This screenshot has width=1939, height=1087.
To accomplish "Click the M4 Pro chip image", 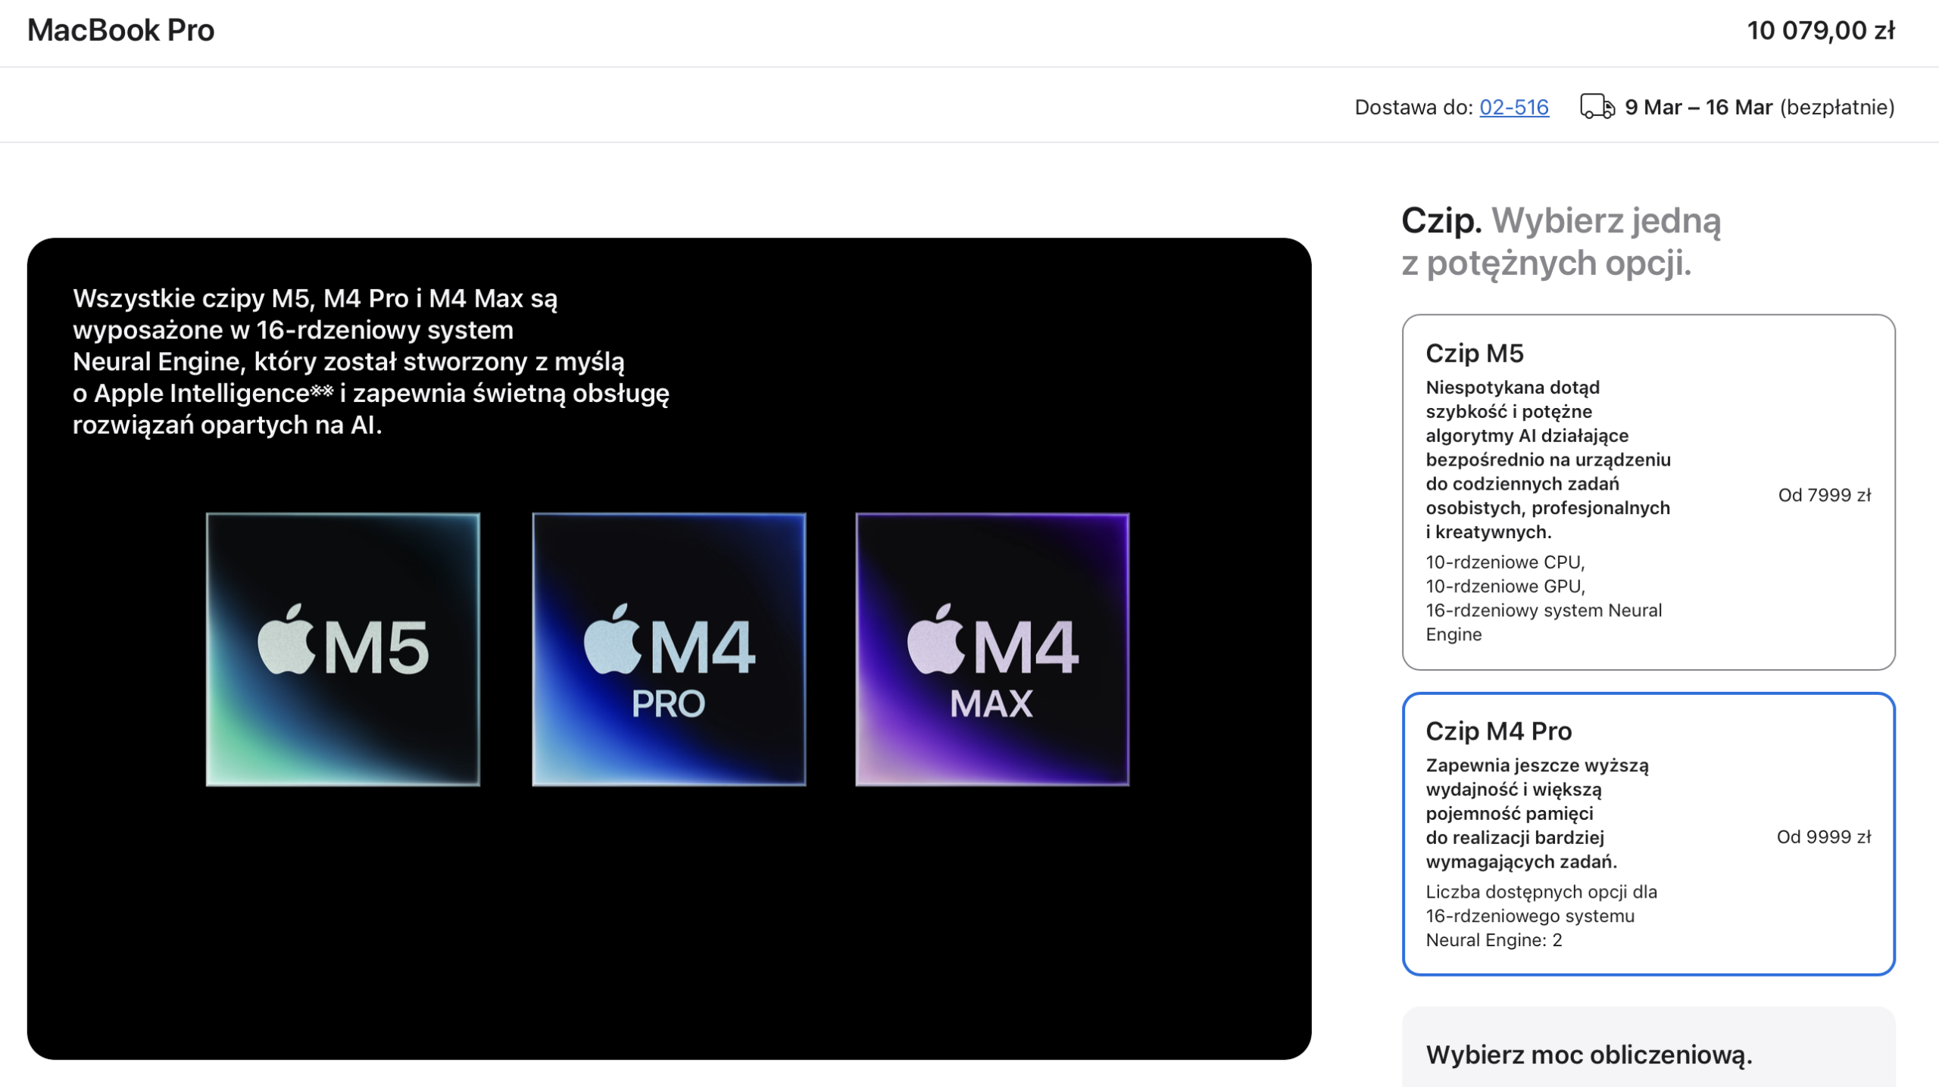I will [x=669, y=649].
